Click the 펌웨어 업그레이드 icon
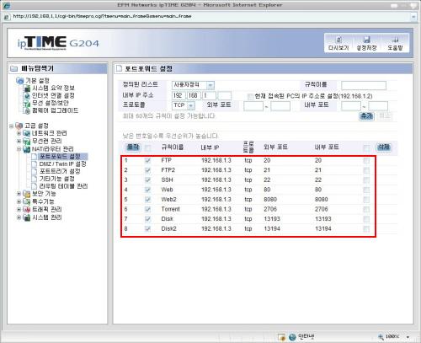Screen dimensions: 421x343 tap(26, 110)
